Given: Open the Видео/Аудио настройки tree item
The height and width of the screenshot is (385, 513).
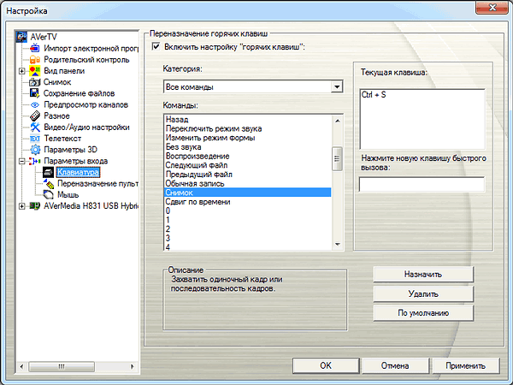Looking at the screenshot, I should [x=86, y=127].
